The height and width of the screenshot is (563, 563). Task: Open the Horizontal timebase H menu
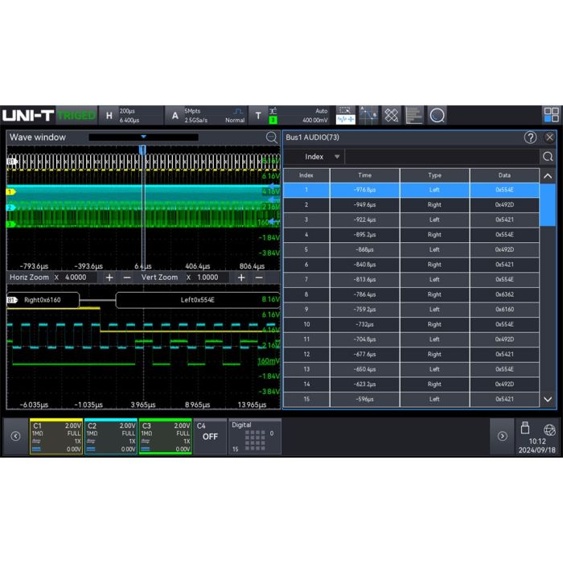click(x=109, y=116)
